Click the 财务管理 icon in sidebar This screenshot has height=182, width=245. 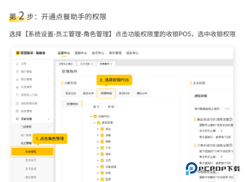(x=17, y=111)
